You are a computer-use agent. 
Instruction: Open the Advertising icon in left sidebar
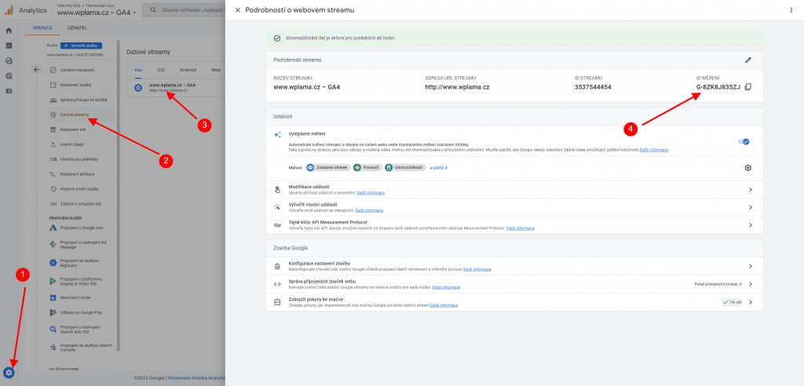click(9, 76)
